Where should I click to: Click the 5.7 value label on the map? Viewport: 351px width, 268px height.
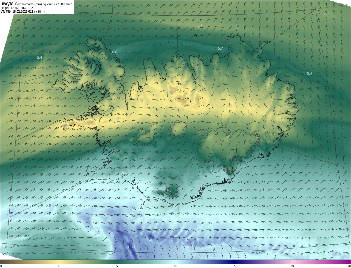coord(220,48)
